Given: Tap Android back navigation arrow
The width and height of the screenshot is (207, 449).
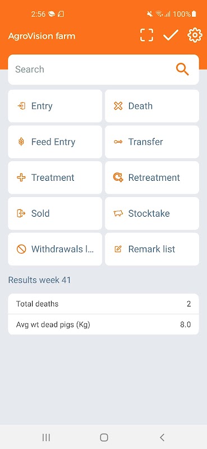Looking at the screenshot, I should coord(162,437).
